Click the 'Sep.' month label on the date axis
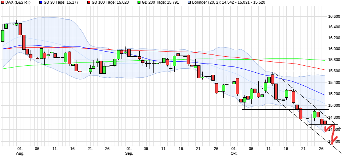 pyautogui.click(x=129, y=154)
